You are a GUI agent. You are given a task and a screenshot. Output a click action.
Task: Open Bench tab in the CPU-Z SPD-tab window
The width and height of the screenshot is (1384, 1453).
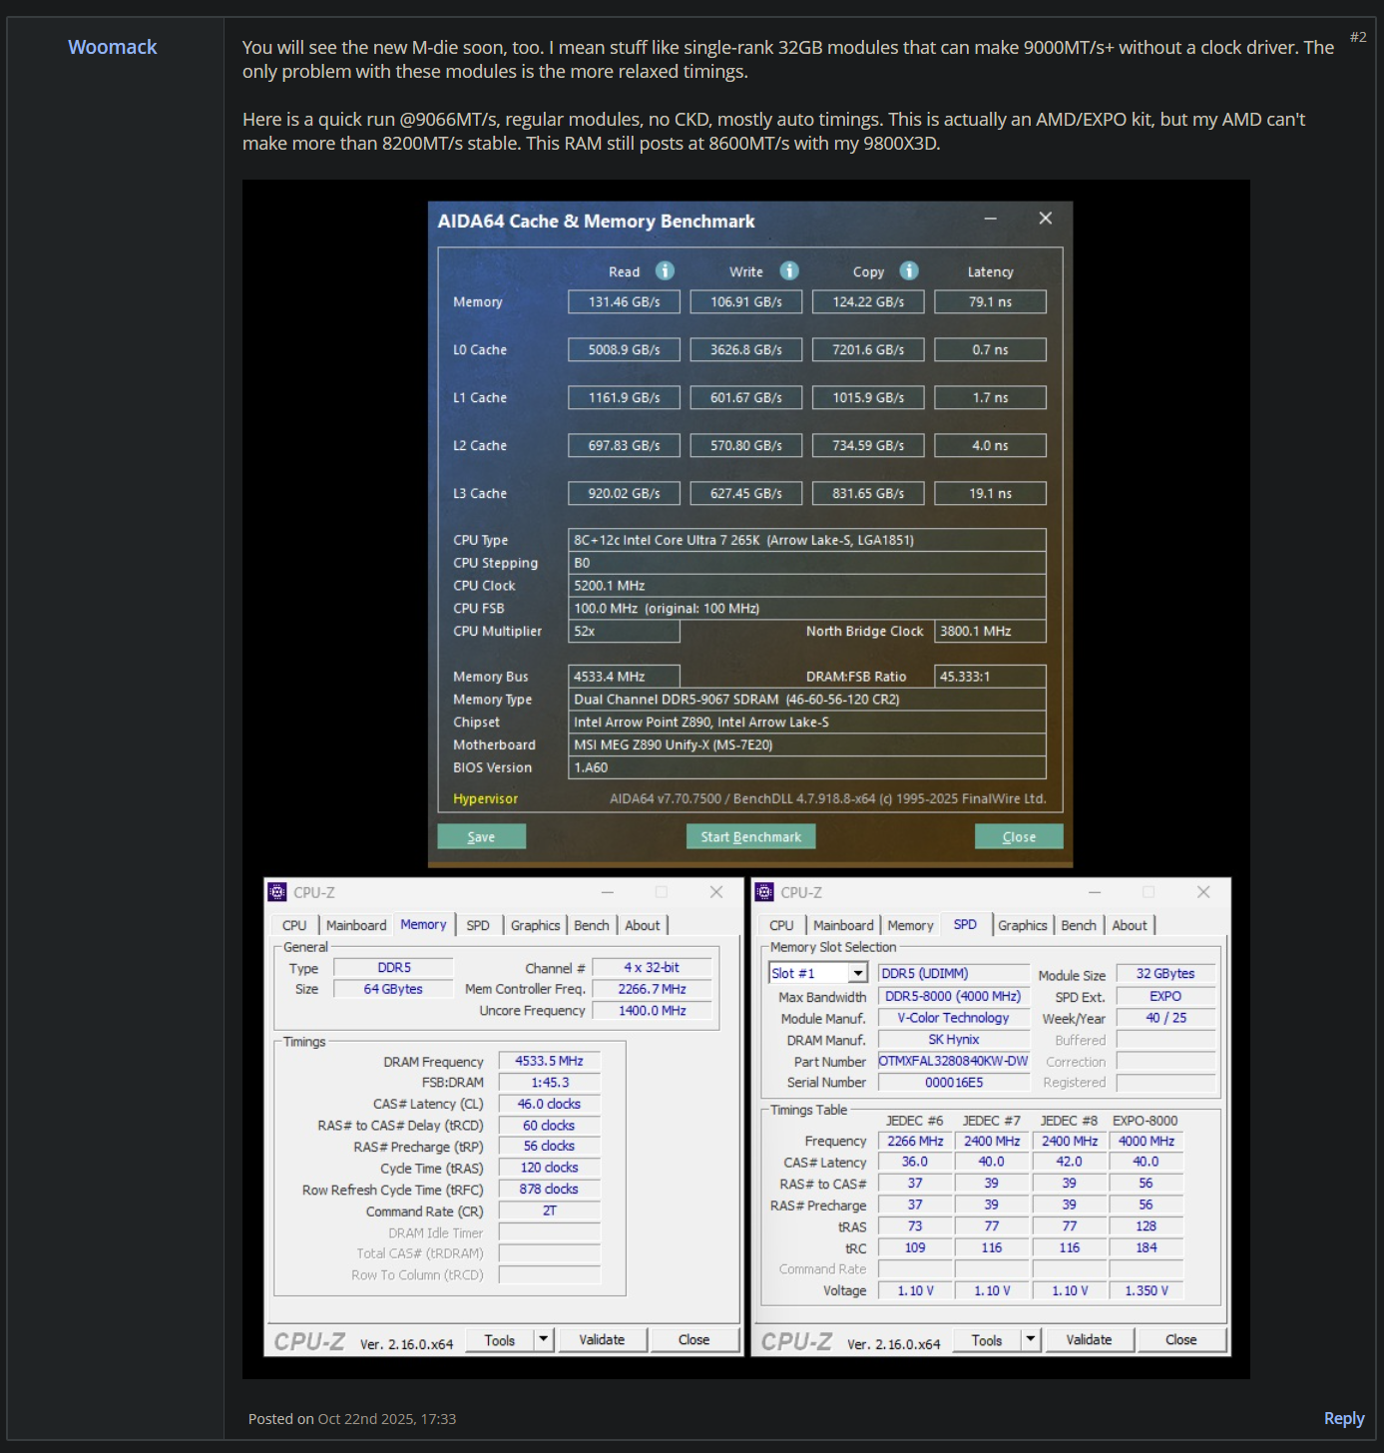pyautogui.click(x=1079, y=925)
